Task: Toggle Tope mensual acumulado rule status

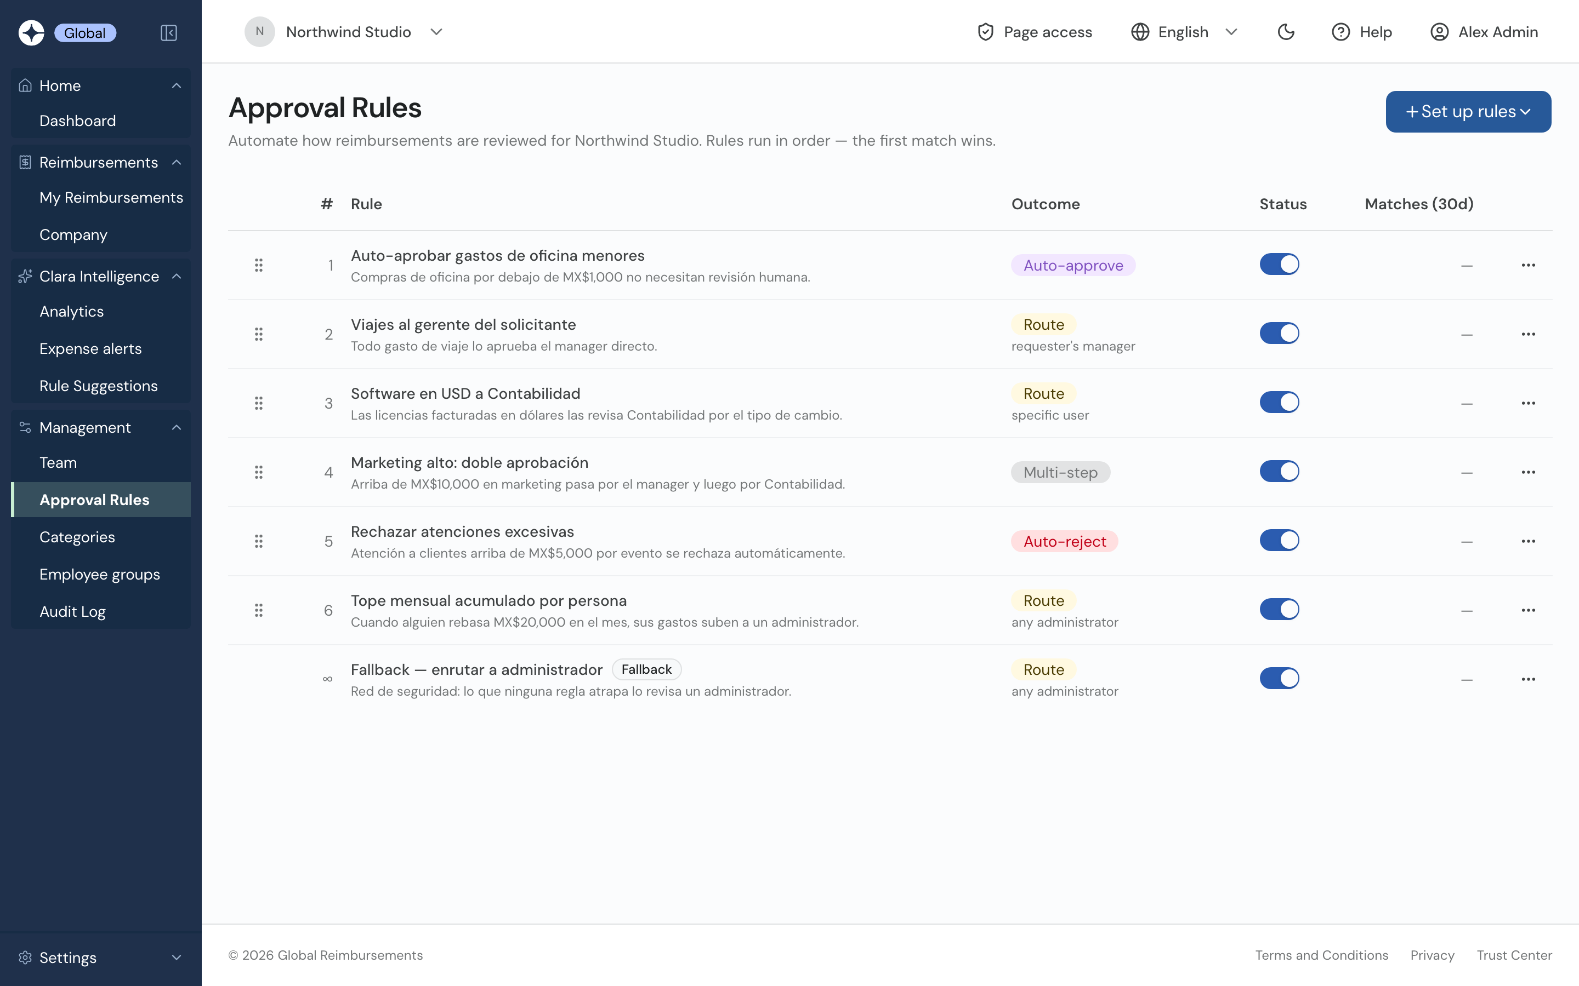Action: [x=1279, y=609]
